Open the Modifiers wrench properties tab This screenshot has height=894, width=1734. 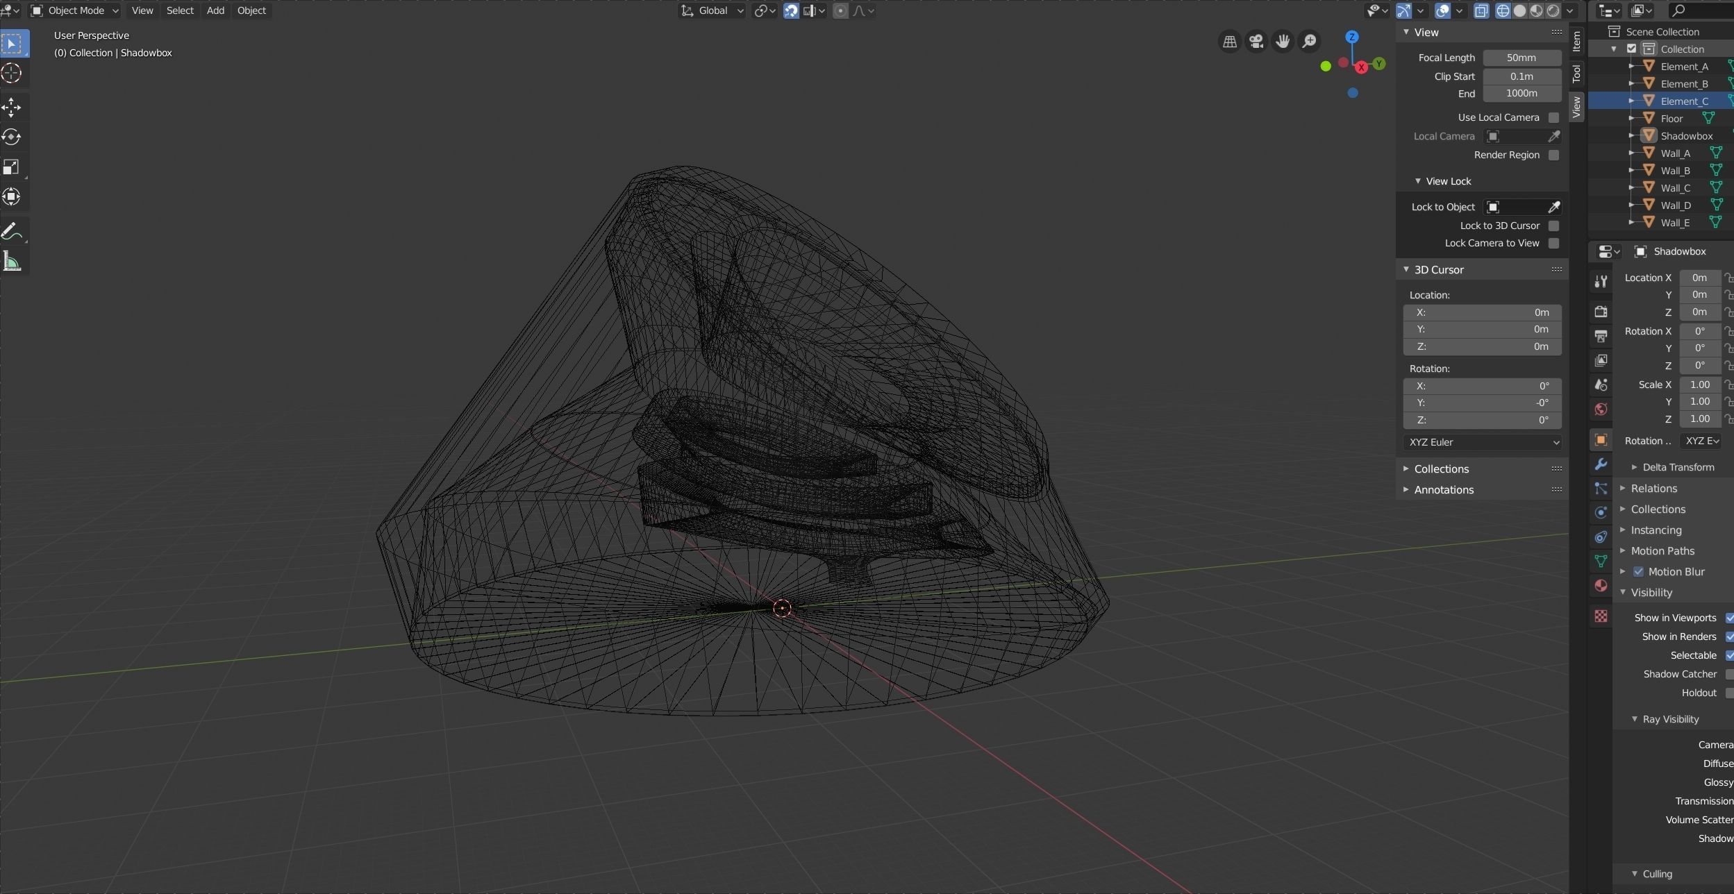point(1601,464)
